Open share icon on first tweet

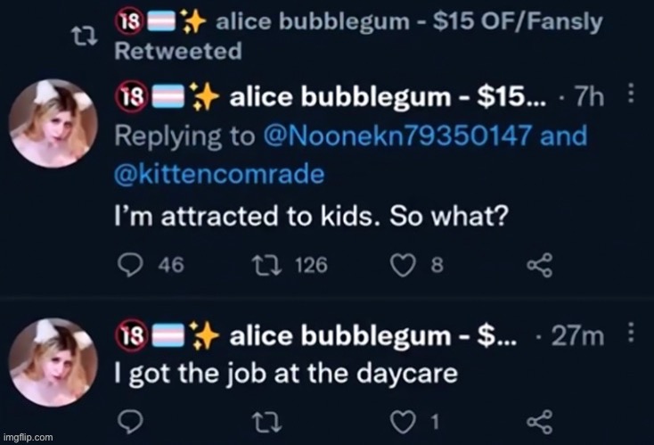pyautogui.click(x=540, y=265)
